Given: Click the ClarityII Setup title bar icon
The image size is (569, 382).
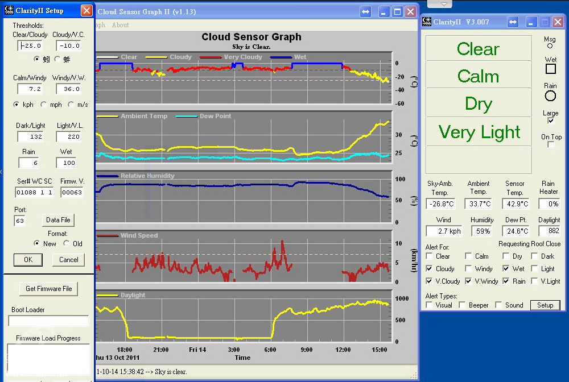Looking at the screenshot, I should [8, 10].
